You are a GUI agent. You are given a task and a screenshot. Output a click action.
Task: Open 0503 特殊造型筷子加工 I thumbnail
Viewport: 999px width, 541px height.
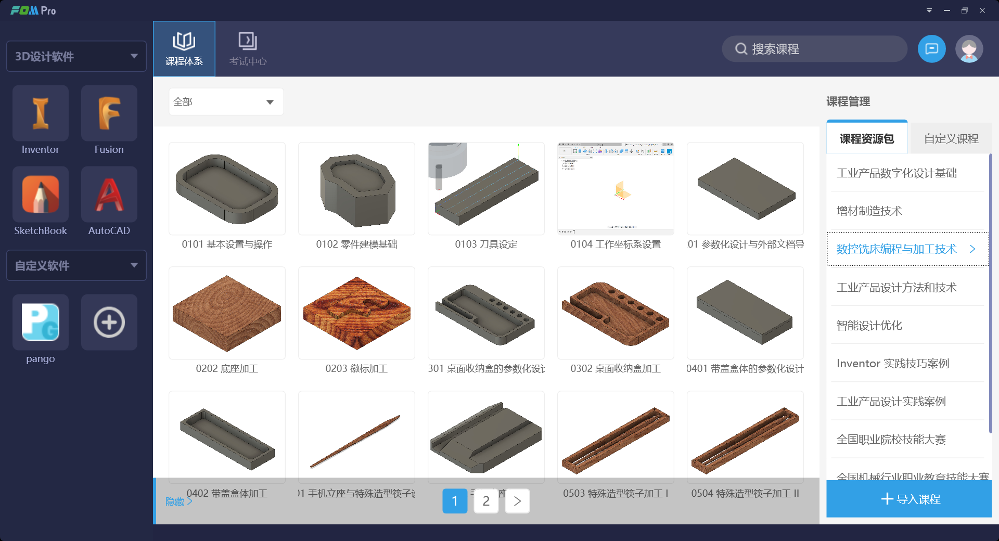(x=616, y=437)
